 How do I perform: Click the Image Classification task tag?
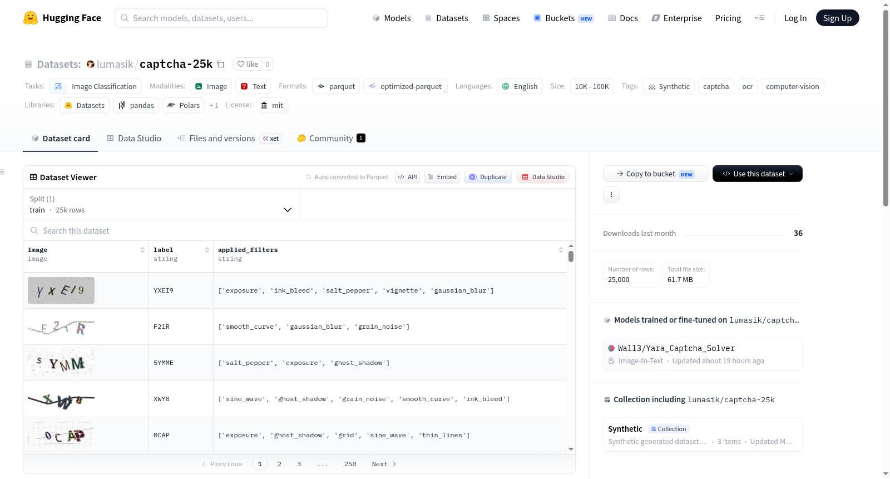pyautogui.click(x=96, y=86)
